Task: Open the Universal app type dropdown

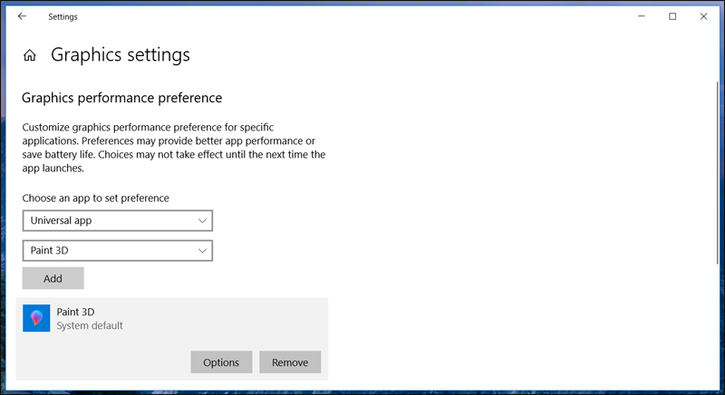Action: point(118,221)
